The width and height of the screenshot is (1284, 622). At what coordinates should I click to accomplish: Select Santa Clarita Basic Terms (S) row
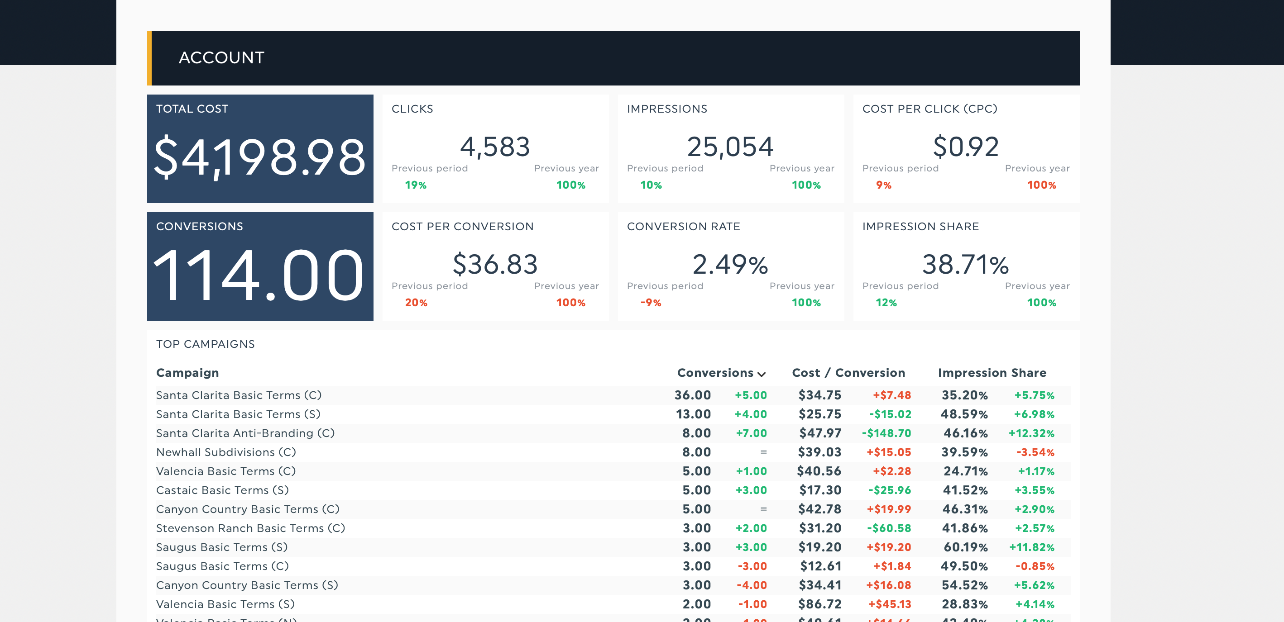pyautogui.click(x=613, y=414)
